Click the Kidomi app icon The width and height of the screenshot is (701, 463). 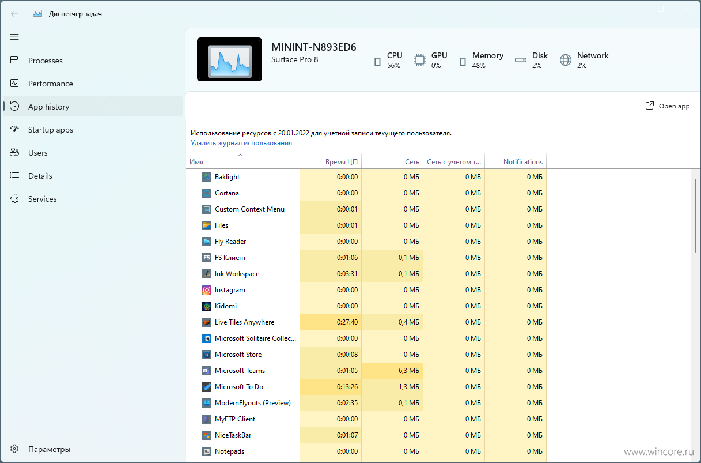point(207,306)
